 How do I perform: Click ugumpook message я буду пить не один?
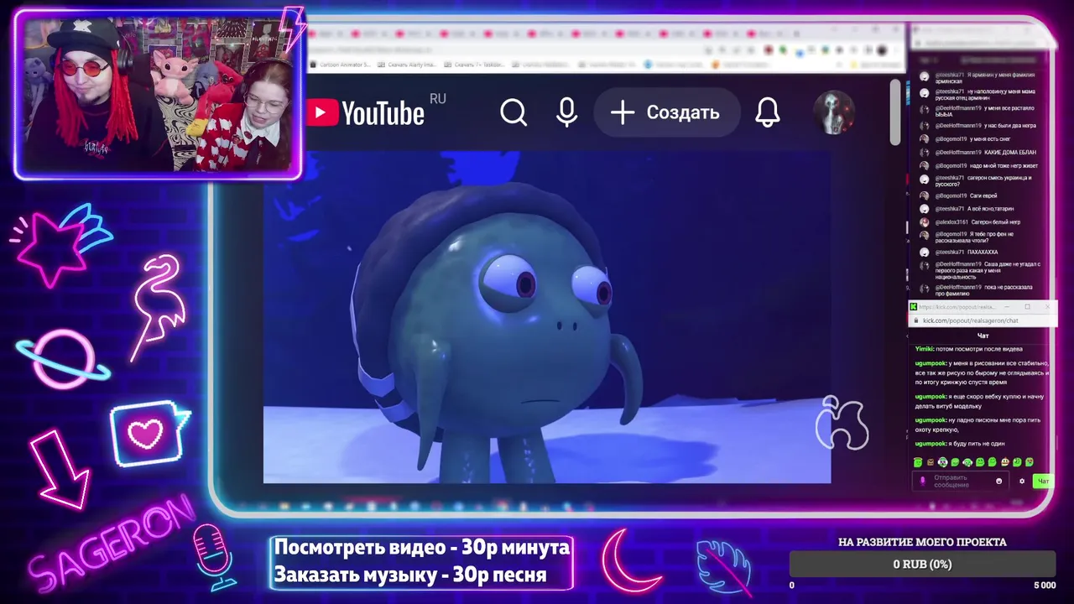[x=959, y=444]
